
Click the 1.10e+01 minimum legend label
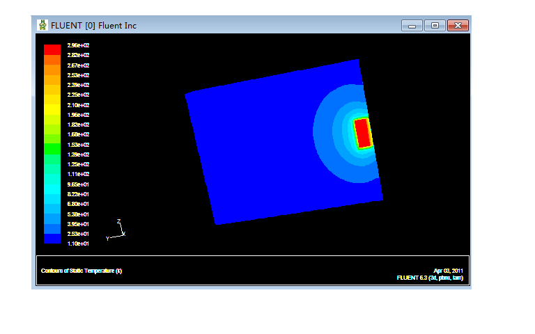coord(78,244)
